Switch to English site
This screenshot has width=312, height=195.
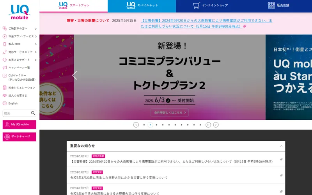coord(13,103)
